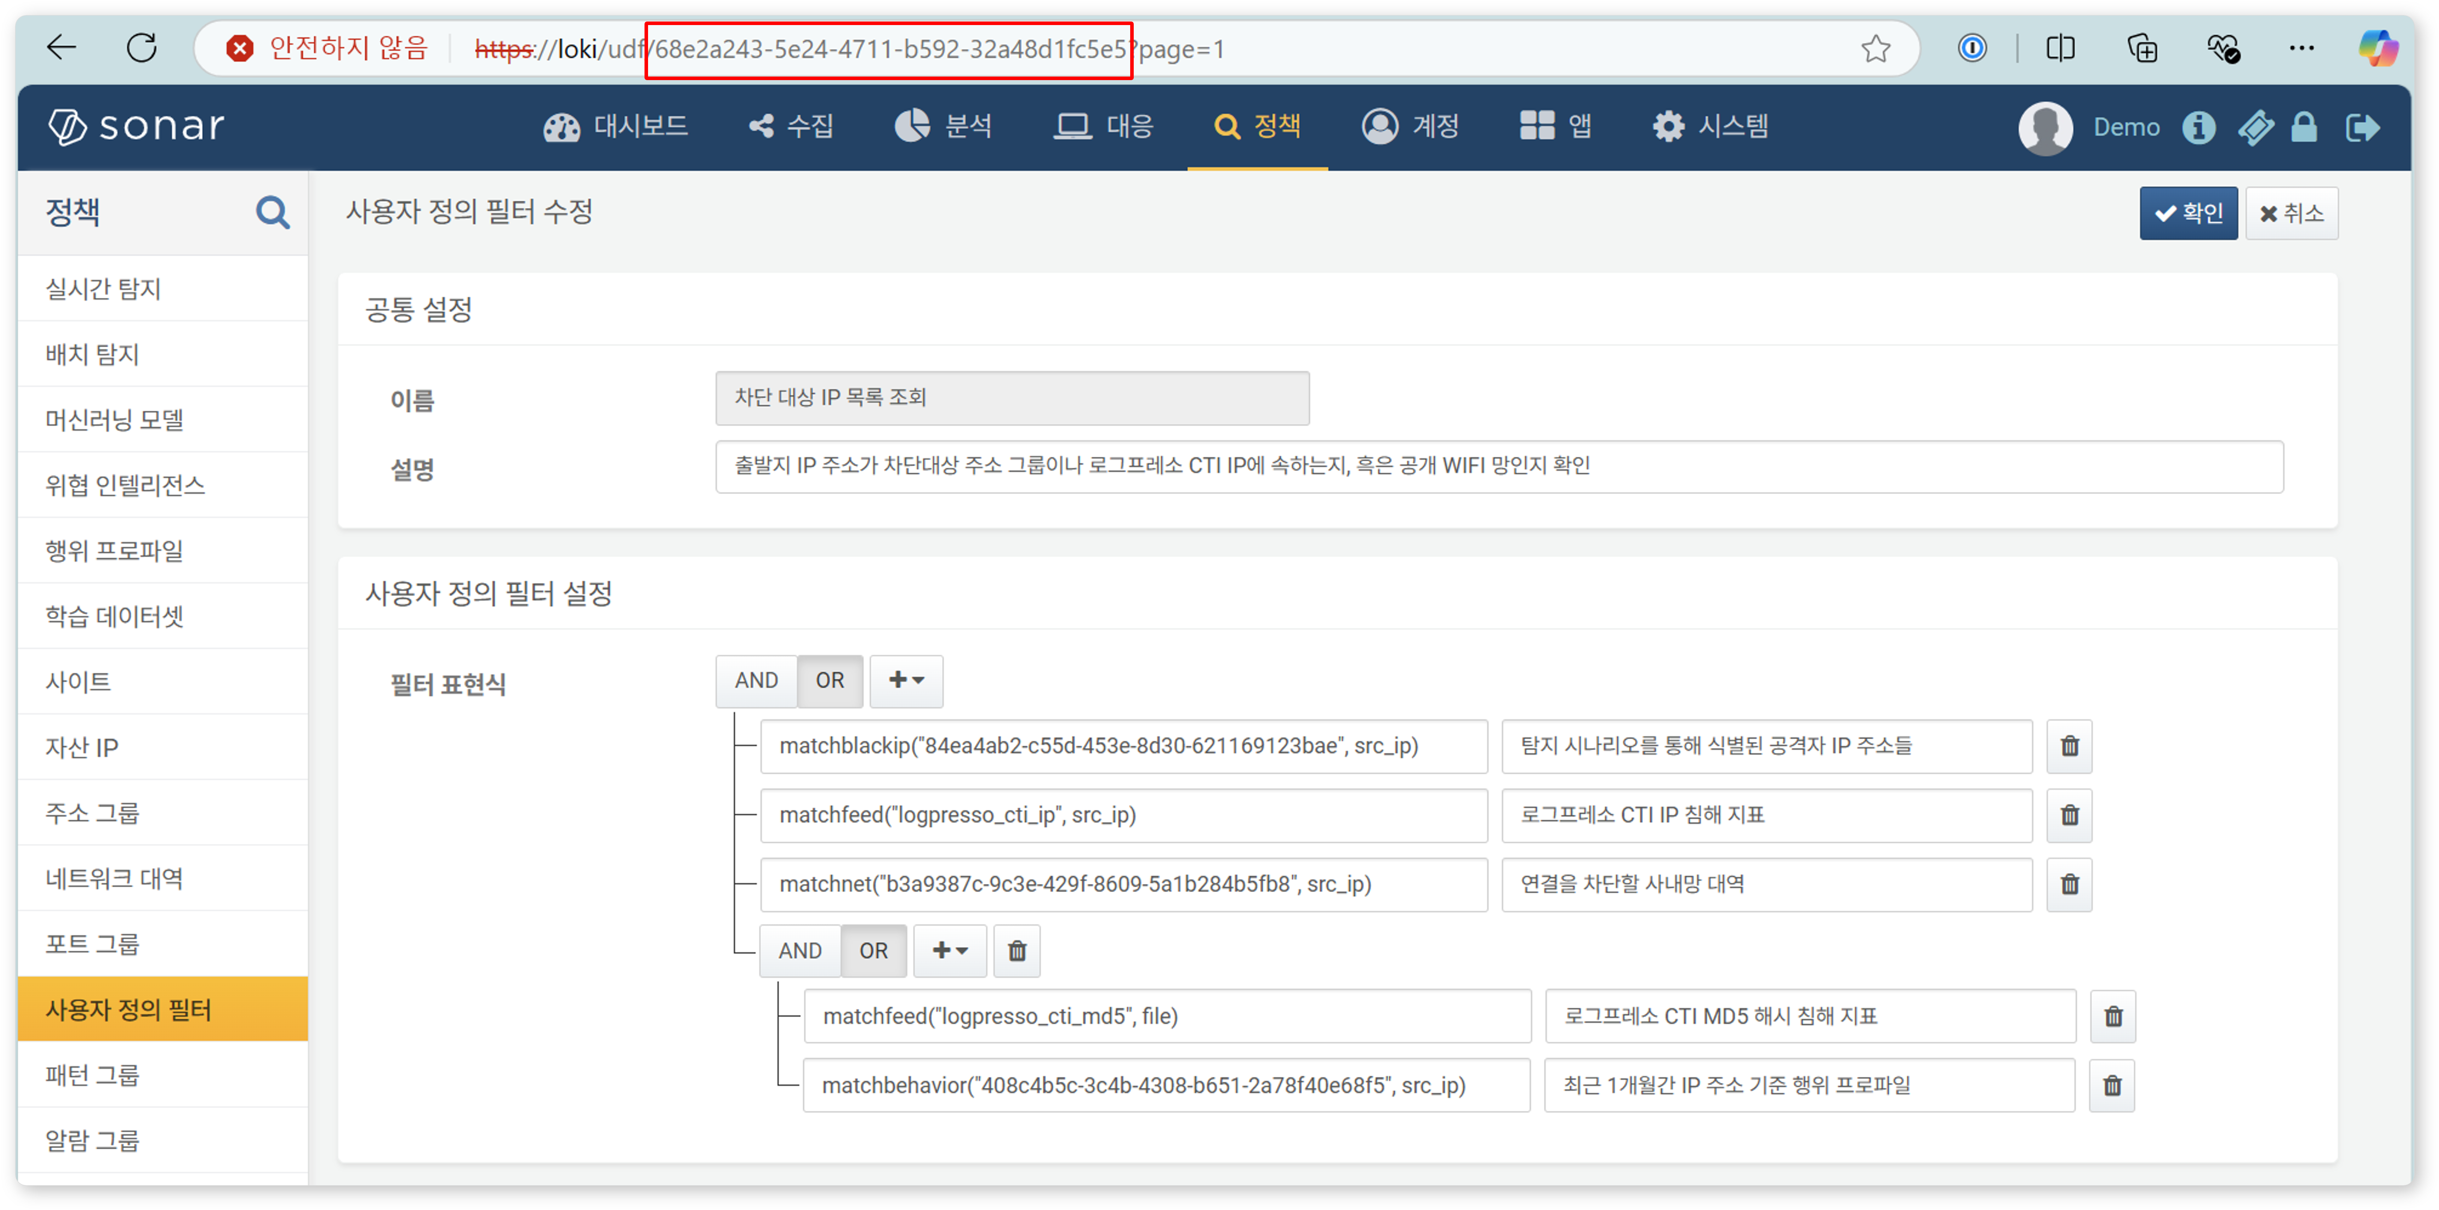Delete the matchbehavior filter row
This screenshot has width=2439, height=1210.
click(2113, 1086)
